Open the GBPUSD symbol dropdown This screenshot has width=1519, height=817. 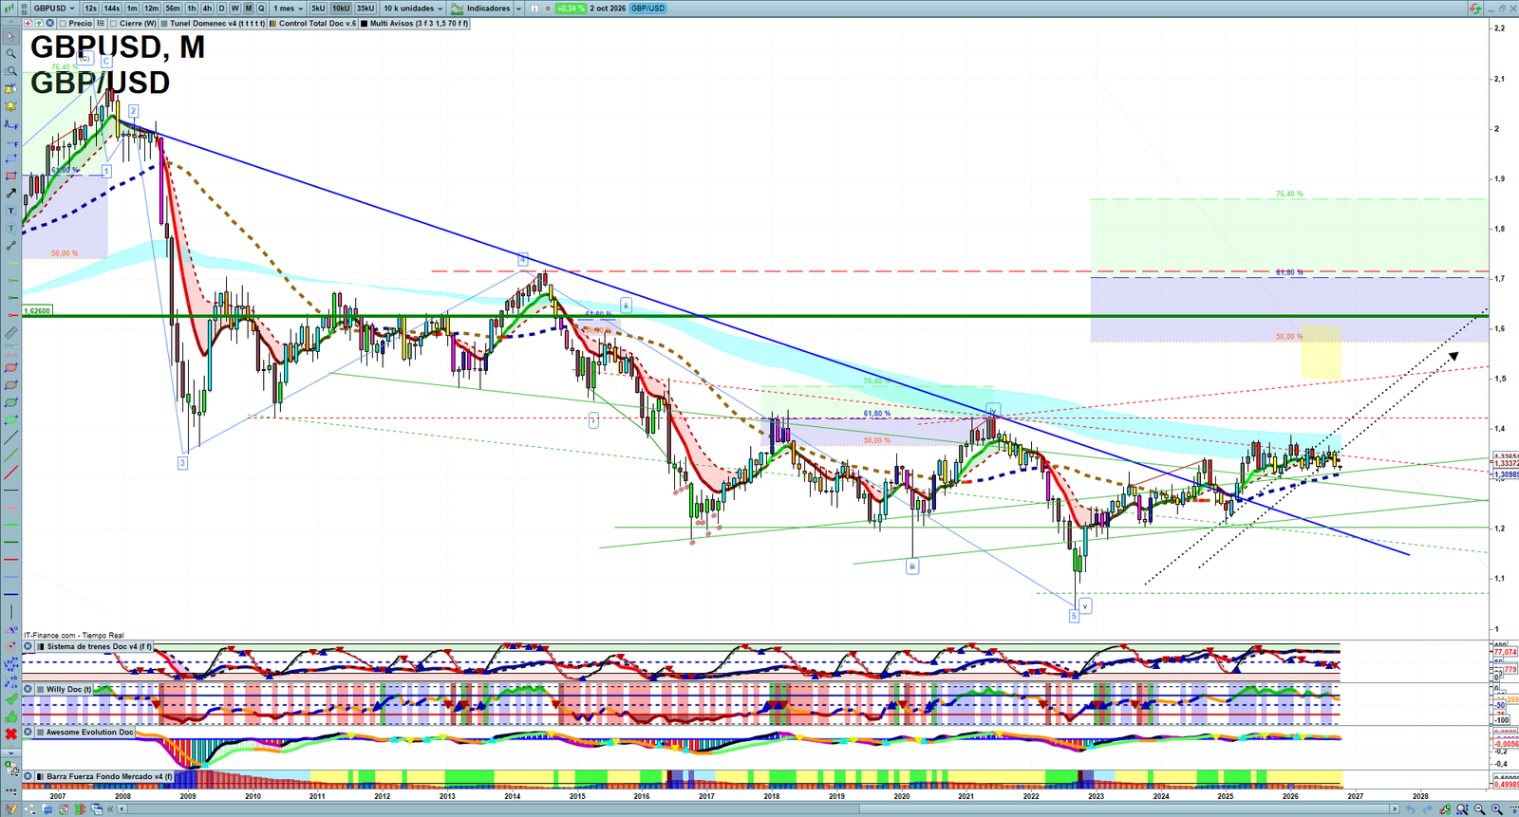[x=54, y=9]
